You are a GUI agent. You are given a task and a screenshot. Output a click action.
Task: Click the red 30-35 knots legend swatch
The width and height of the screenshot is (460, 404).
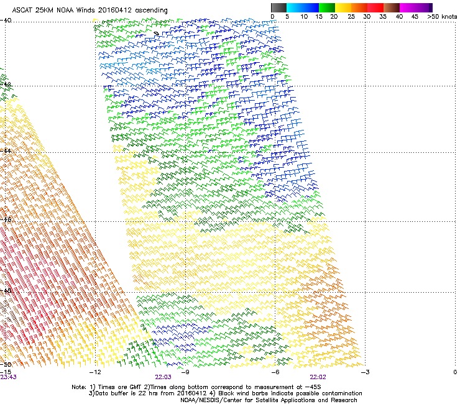click(375, 7)
